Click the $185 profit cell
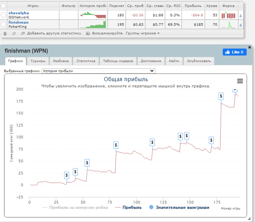The width and height of the screenshot is (255, 222). tap(193, 24)
